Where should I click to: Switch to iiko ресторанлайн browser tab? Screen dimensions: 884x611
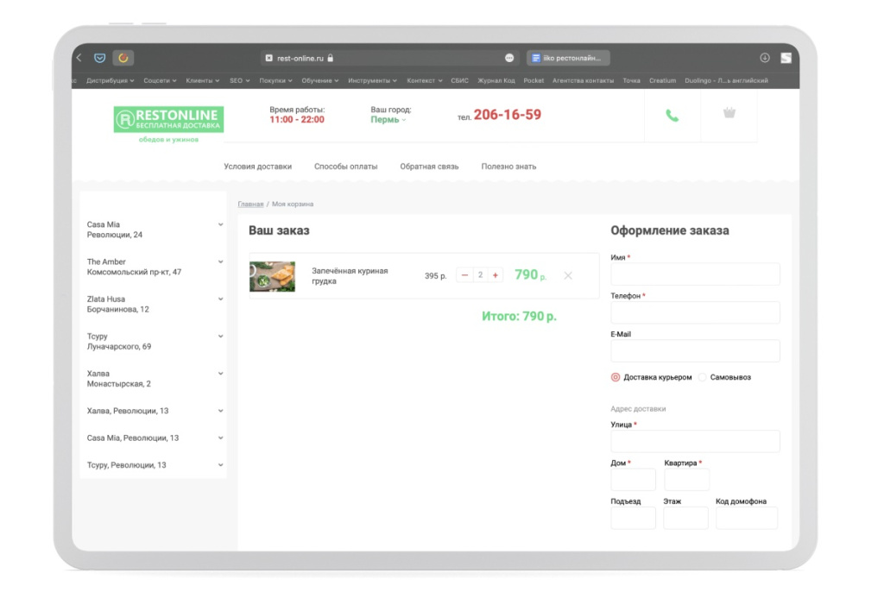click(x=568, y=58)
